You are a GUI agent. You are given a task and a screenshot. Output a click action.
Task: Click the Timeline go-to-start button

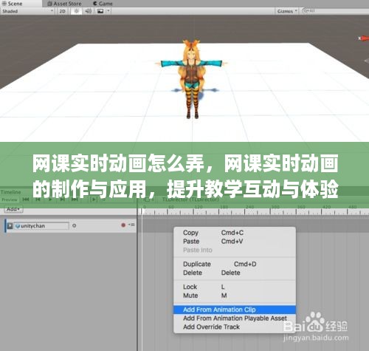point(26,200)
